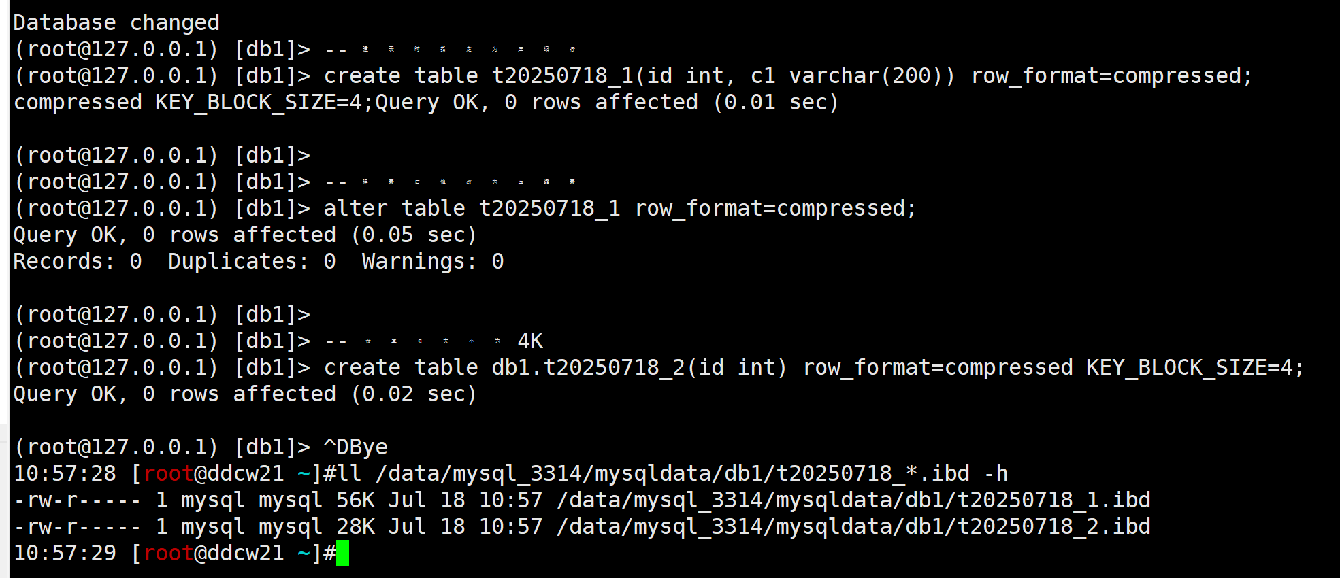Click 'Query OK, 0 rows affected (0.05 sec)'
This screenshot has height=578, width=1340.
click(x=245, y=235)
